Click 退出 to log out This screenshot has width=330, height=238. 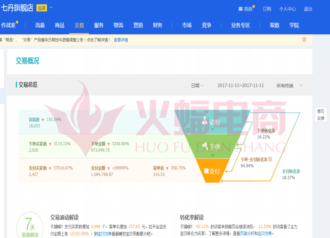[308, 9]
